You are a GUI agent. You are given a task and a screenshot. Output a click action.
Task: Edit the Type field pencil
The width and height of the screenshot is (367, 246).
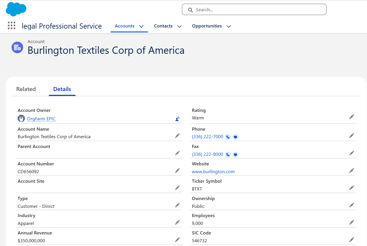click(178, 205)
